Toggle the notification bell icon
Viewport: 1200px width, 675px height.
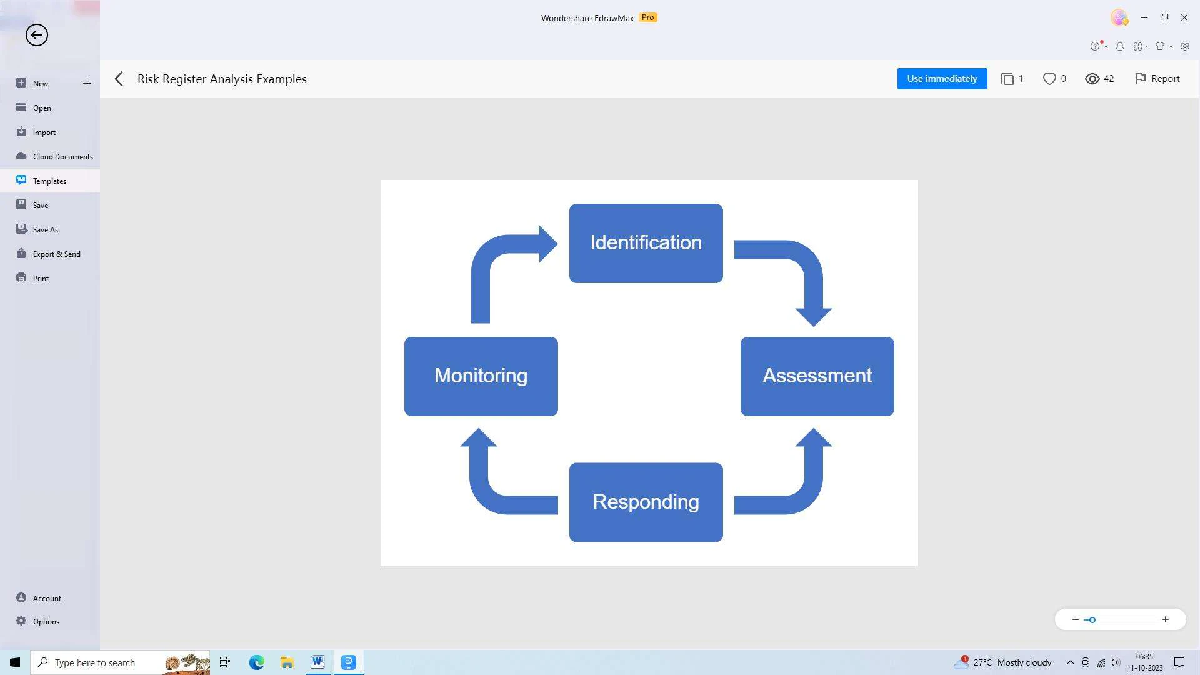[1119, 46]
